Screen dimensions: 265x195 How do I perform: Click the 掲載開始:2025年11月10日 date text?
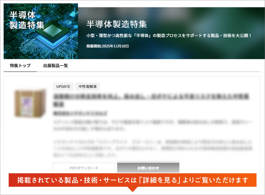(108, 46)
